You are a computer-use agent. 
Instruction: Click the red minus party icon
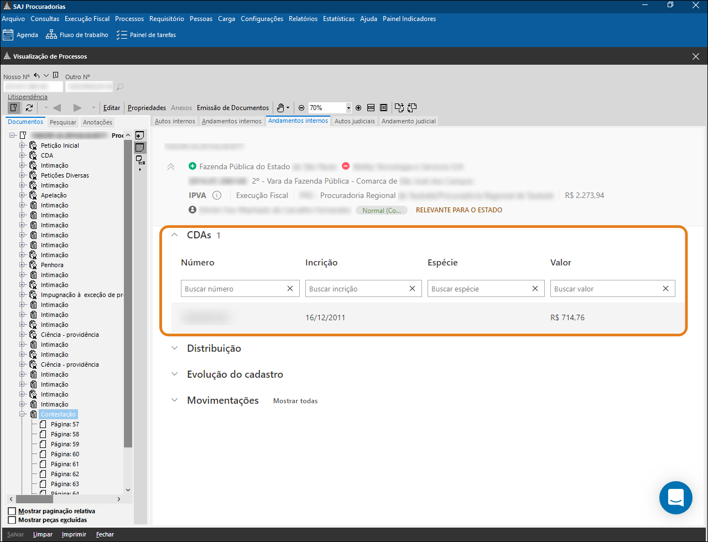pyautogui.click(x=346, y=166)
